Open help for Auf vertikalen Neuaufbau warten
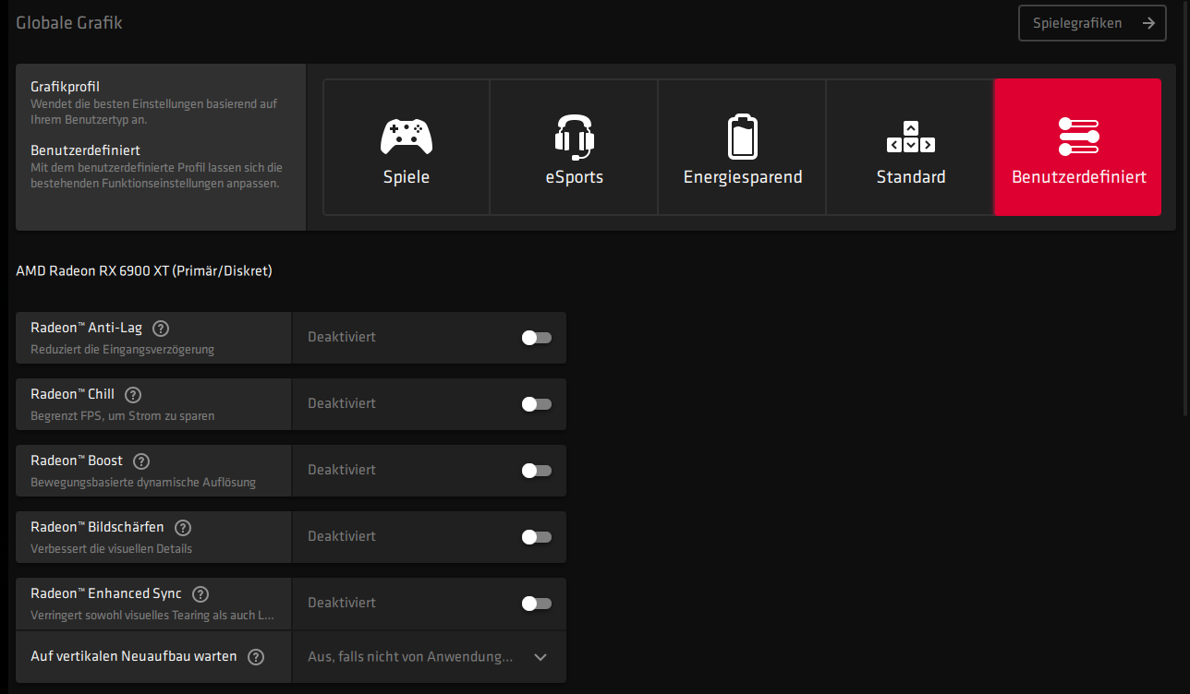The width and height of the screenshot is (1190, 694). point(256,657)
